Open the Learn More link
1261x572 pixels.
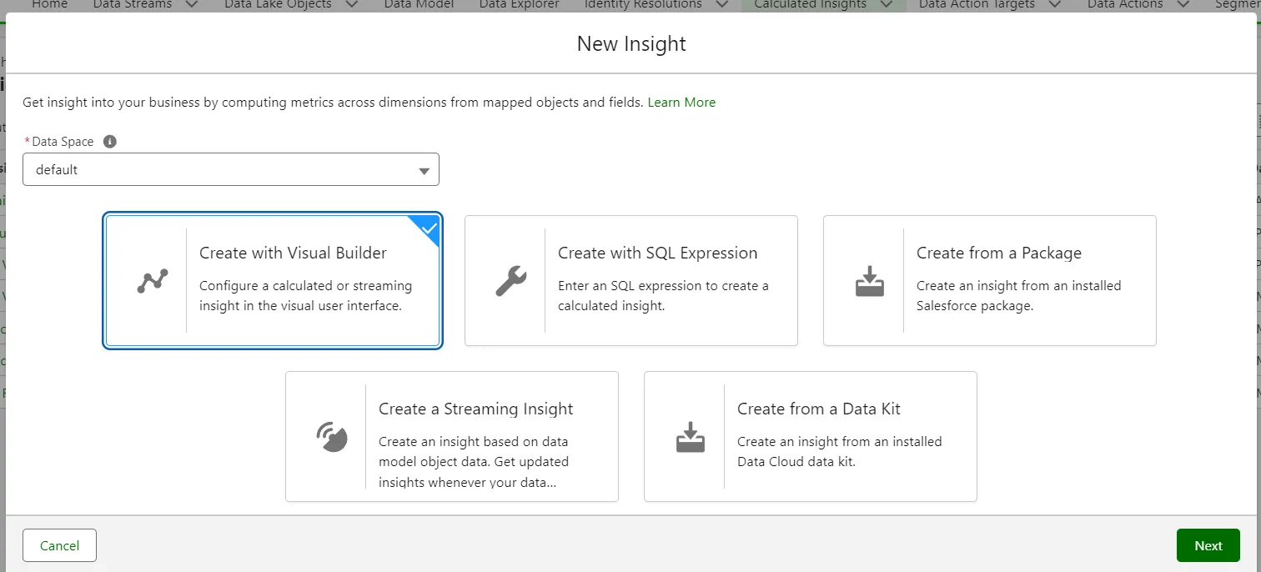(681, 103)
